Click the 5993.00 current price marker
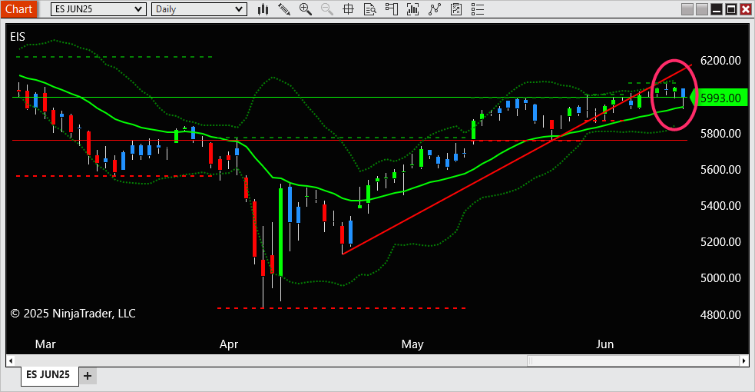The width and height of the screenshot is (755, 392). [720, 98]
